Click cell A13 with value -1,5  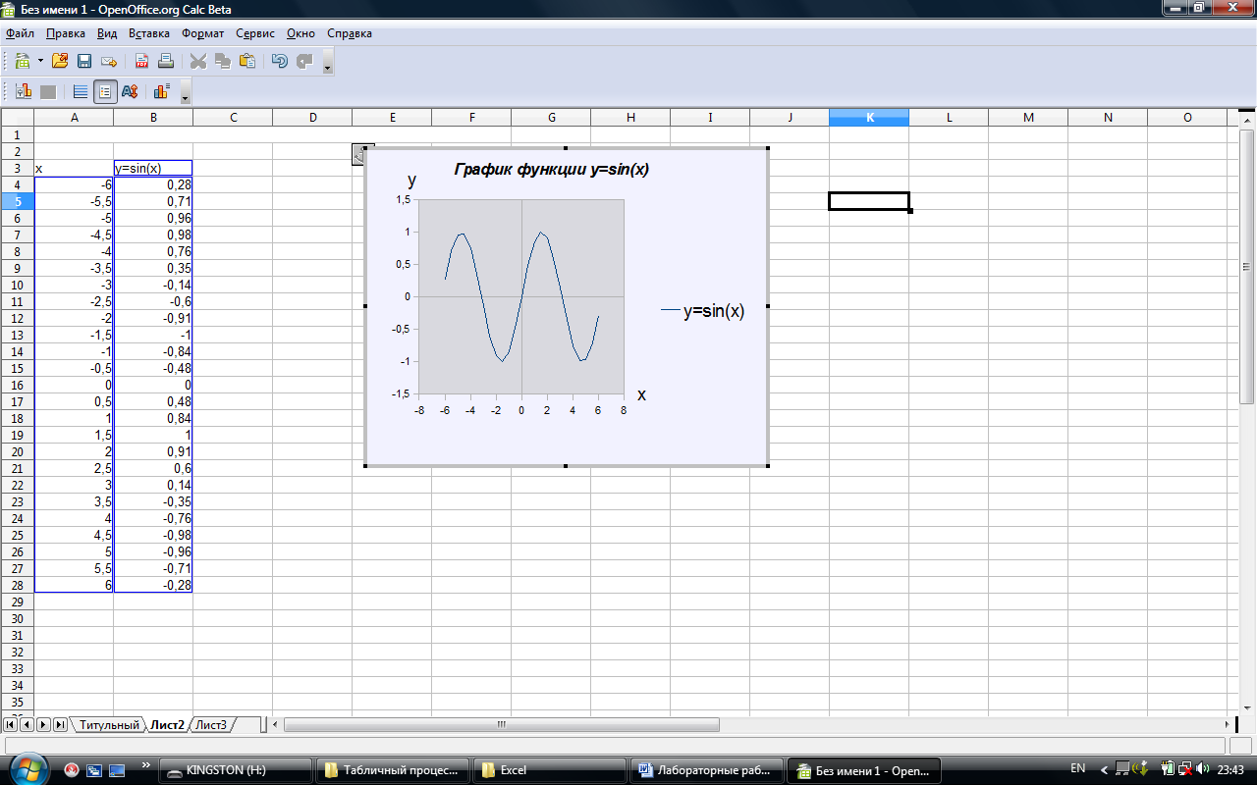point(74,335)
